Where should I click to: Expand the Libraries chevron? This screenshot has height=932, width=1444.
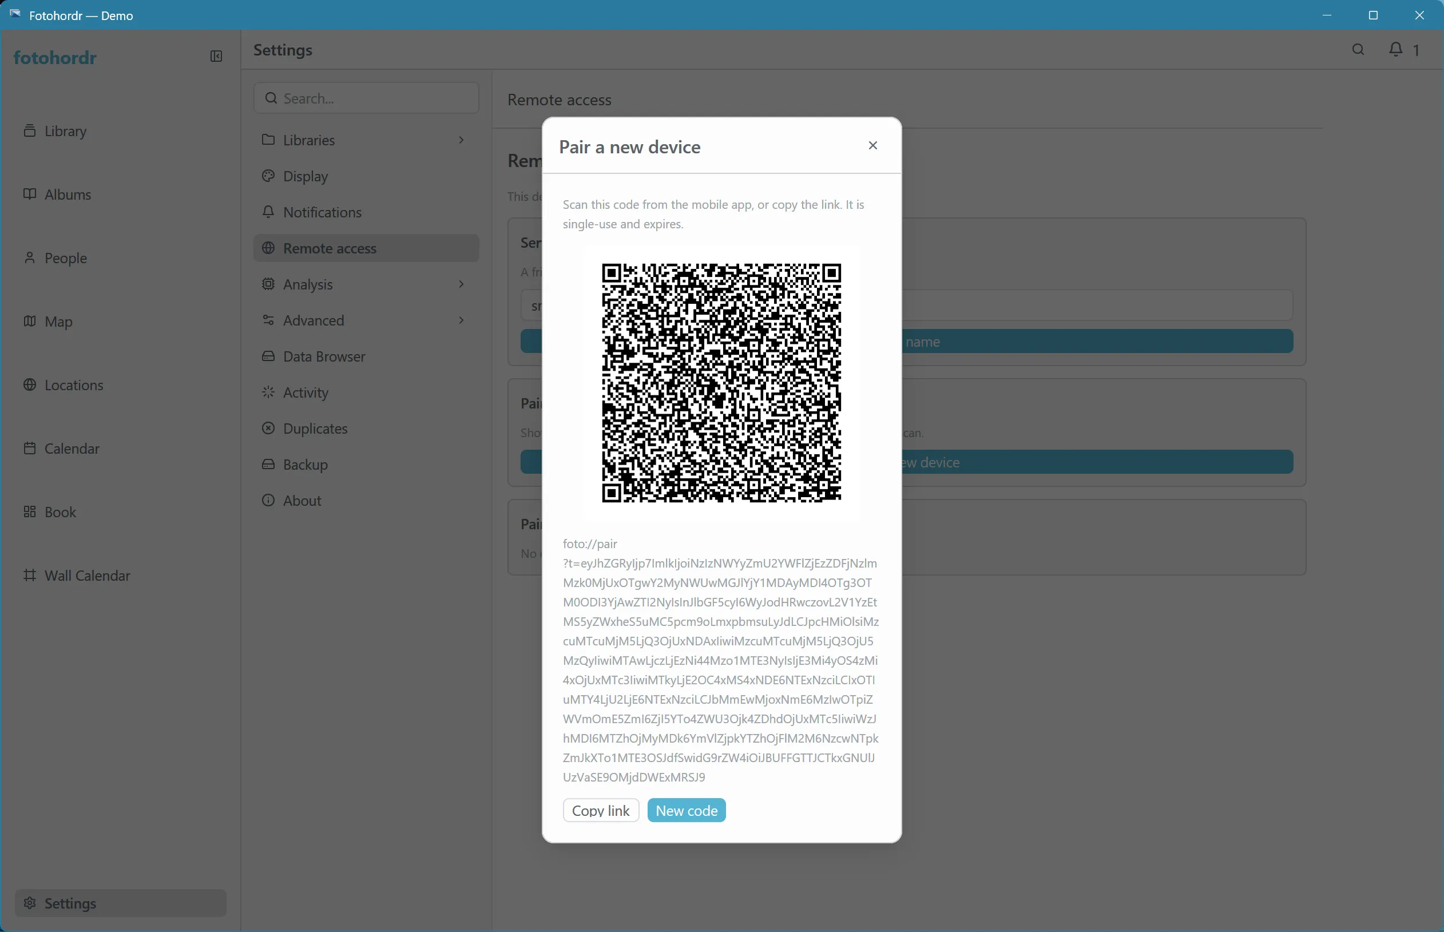click(461, 140)
